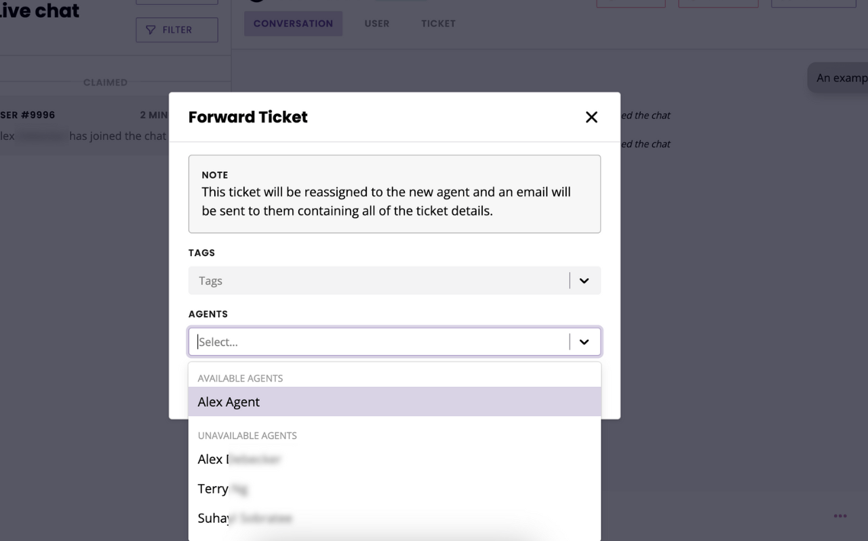This screenshot has height=541, width=868.
Task: Select Alex Agent from available agents
Action: click(395, 402)
